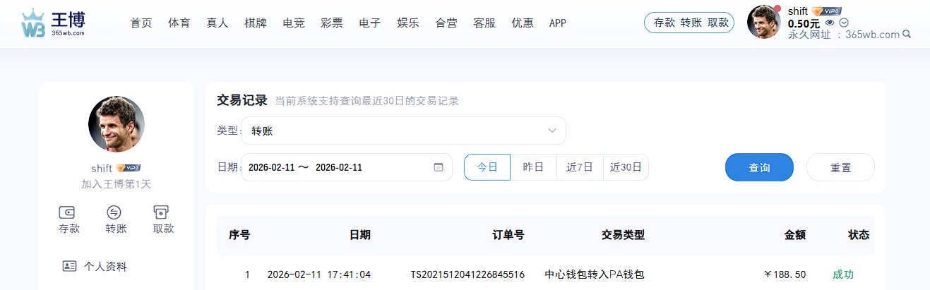
Task: Click the 转账 transfer icon in sidebar
Action: click(115, 212)
